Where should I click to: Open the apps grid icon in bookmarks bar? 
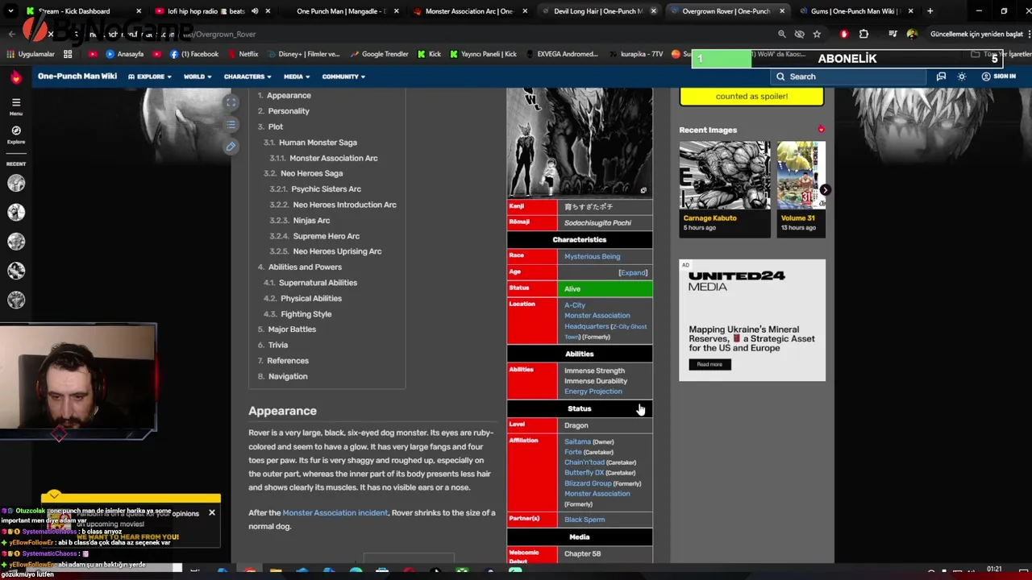pyautogui.click(x=68, y=54)
